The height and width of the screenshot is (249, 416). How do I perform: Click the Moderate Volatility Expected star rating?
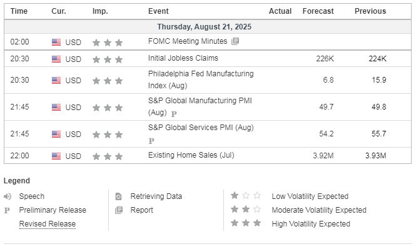pyautogui.click(x=246, y=210)
